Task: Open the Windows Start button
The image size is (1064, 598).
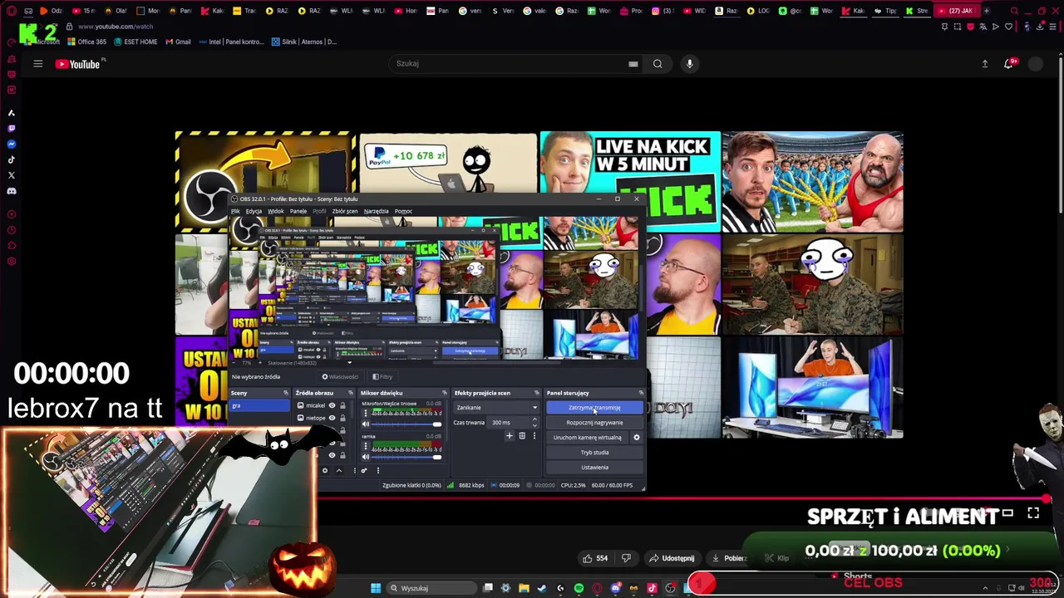Action: click(376, 588)
